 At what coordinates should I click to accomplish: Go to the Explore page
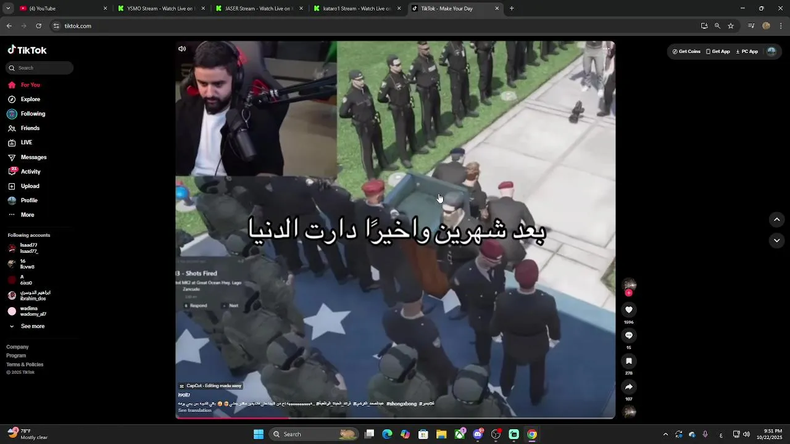click(x=23, y=99)
